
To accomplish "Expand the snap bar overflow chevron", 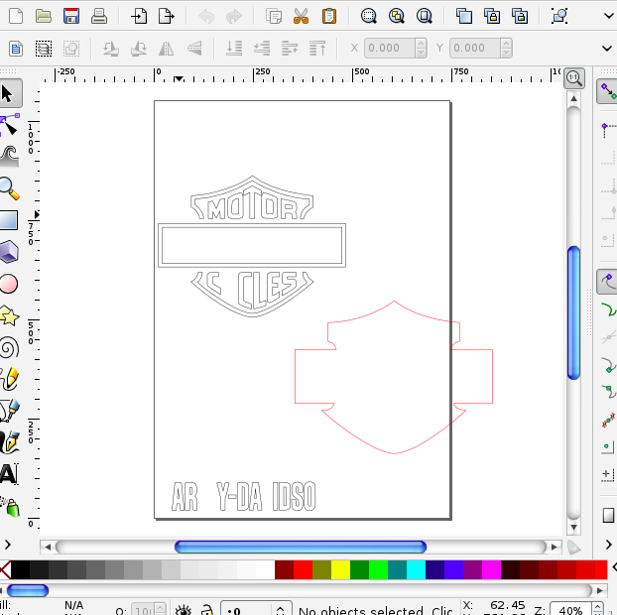I will tap(609, 545).
